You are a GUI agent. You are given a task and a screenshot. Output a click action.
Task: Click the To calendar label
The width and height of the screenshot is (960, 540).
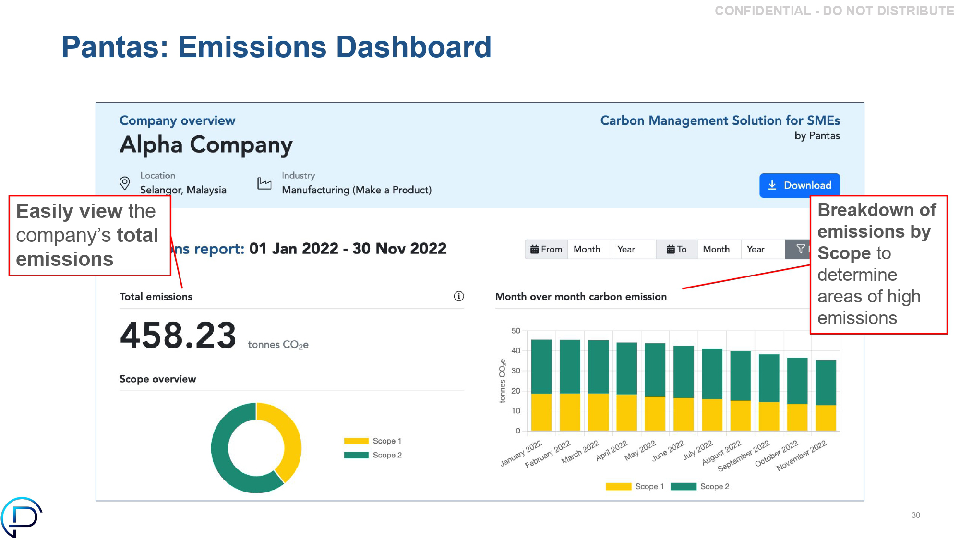676,249
